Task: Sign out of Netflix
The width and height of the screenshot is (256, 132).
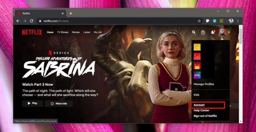Action: click(x=205, y=116)
